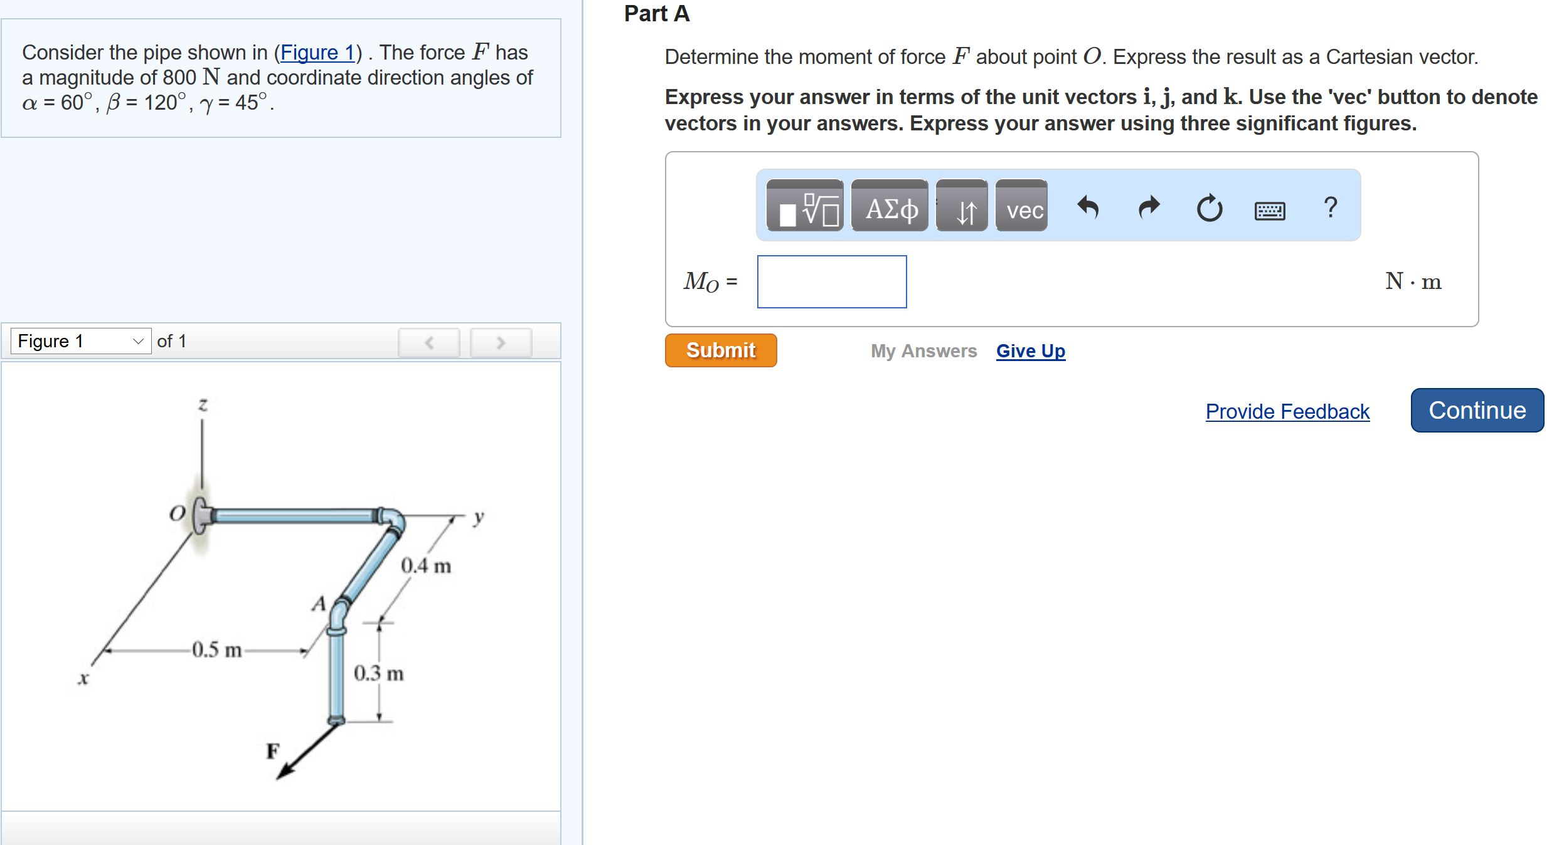Click the reset/refresh icon to clear the answer
Image resolution: width=1564 pixels, height=845 pixels.
1208,207
